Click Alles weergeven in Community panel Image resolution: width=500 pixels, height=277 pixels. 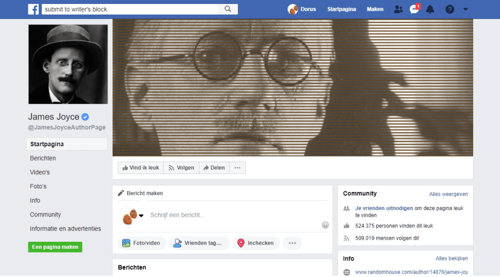click(x=448, y=194)
